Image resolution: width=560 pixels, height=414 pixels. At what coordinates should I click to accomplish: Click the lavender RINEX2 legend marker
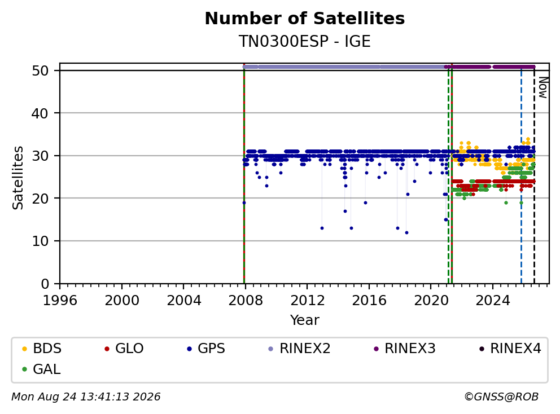click(271, 349)
